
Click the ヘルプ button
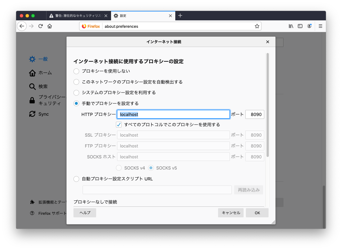coord(85,213)
